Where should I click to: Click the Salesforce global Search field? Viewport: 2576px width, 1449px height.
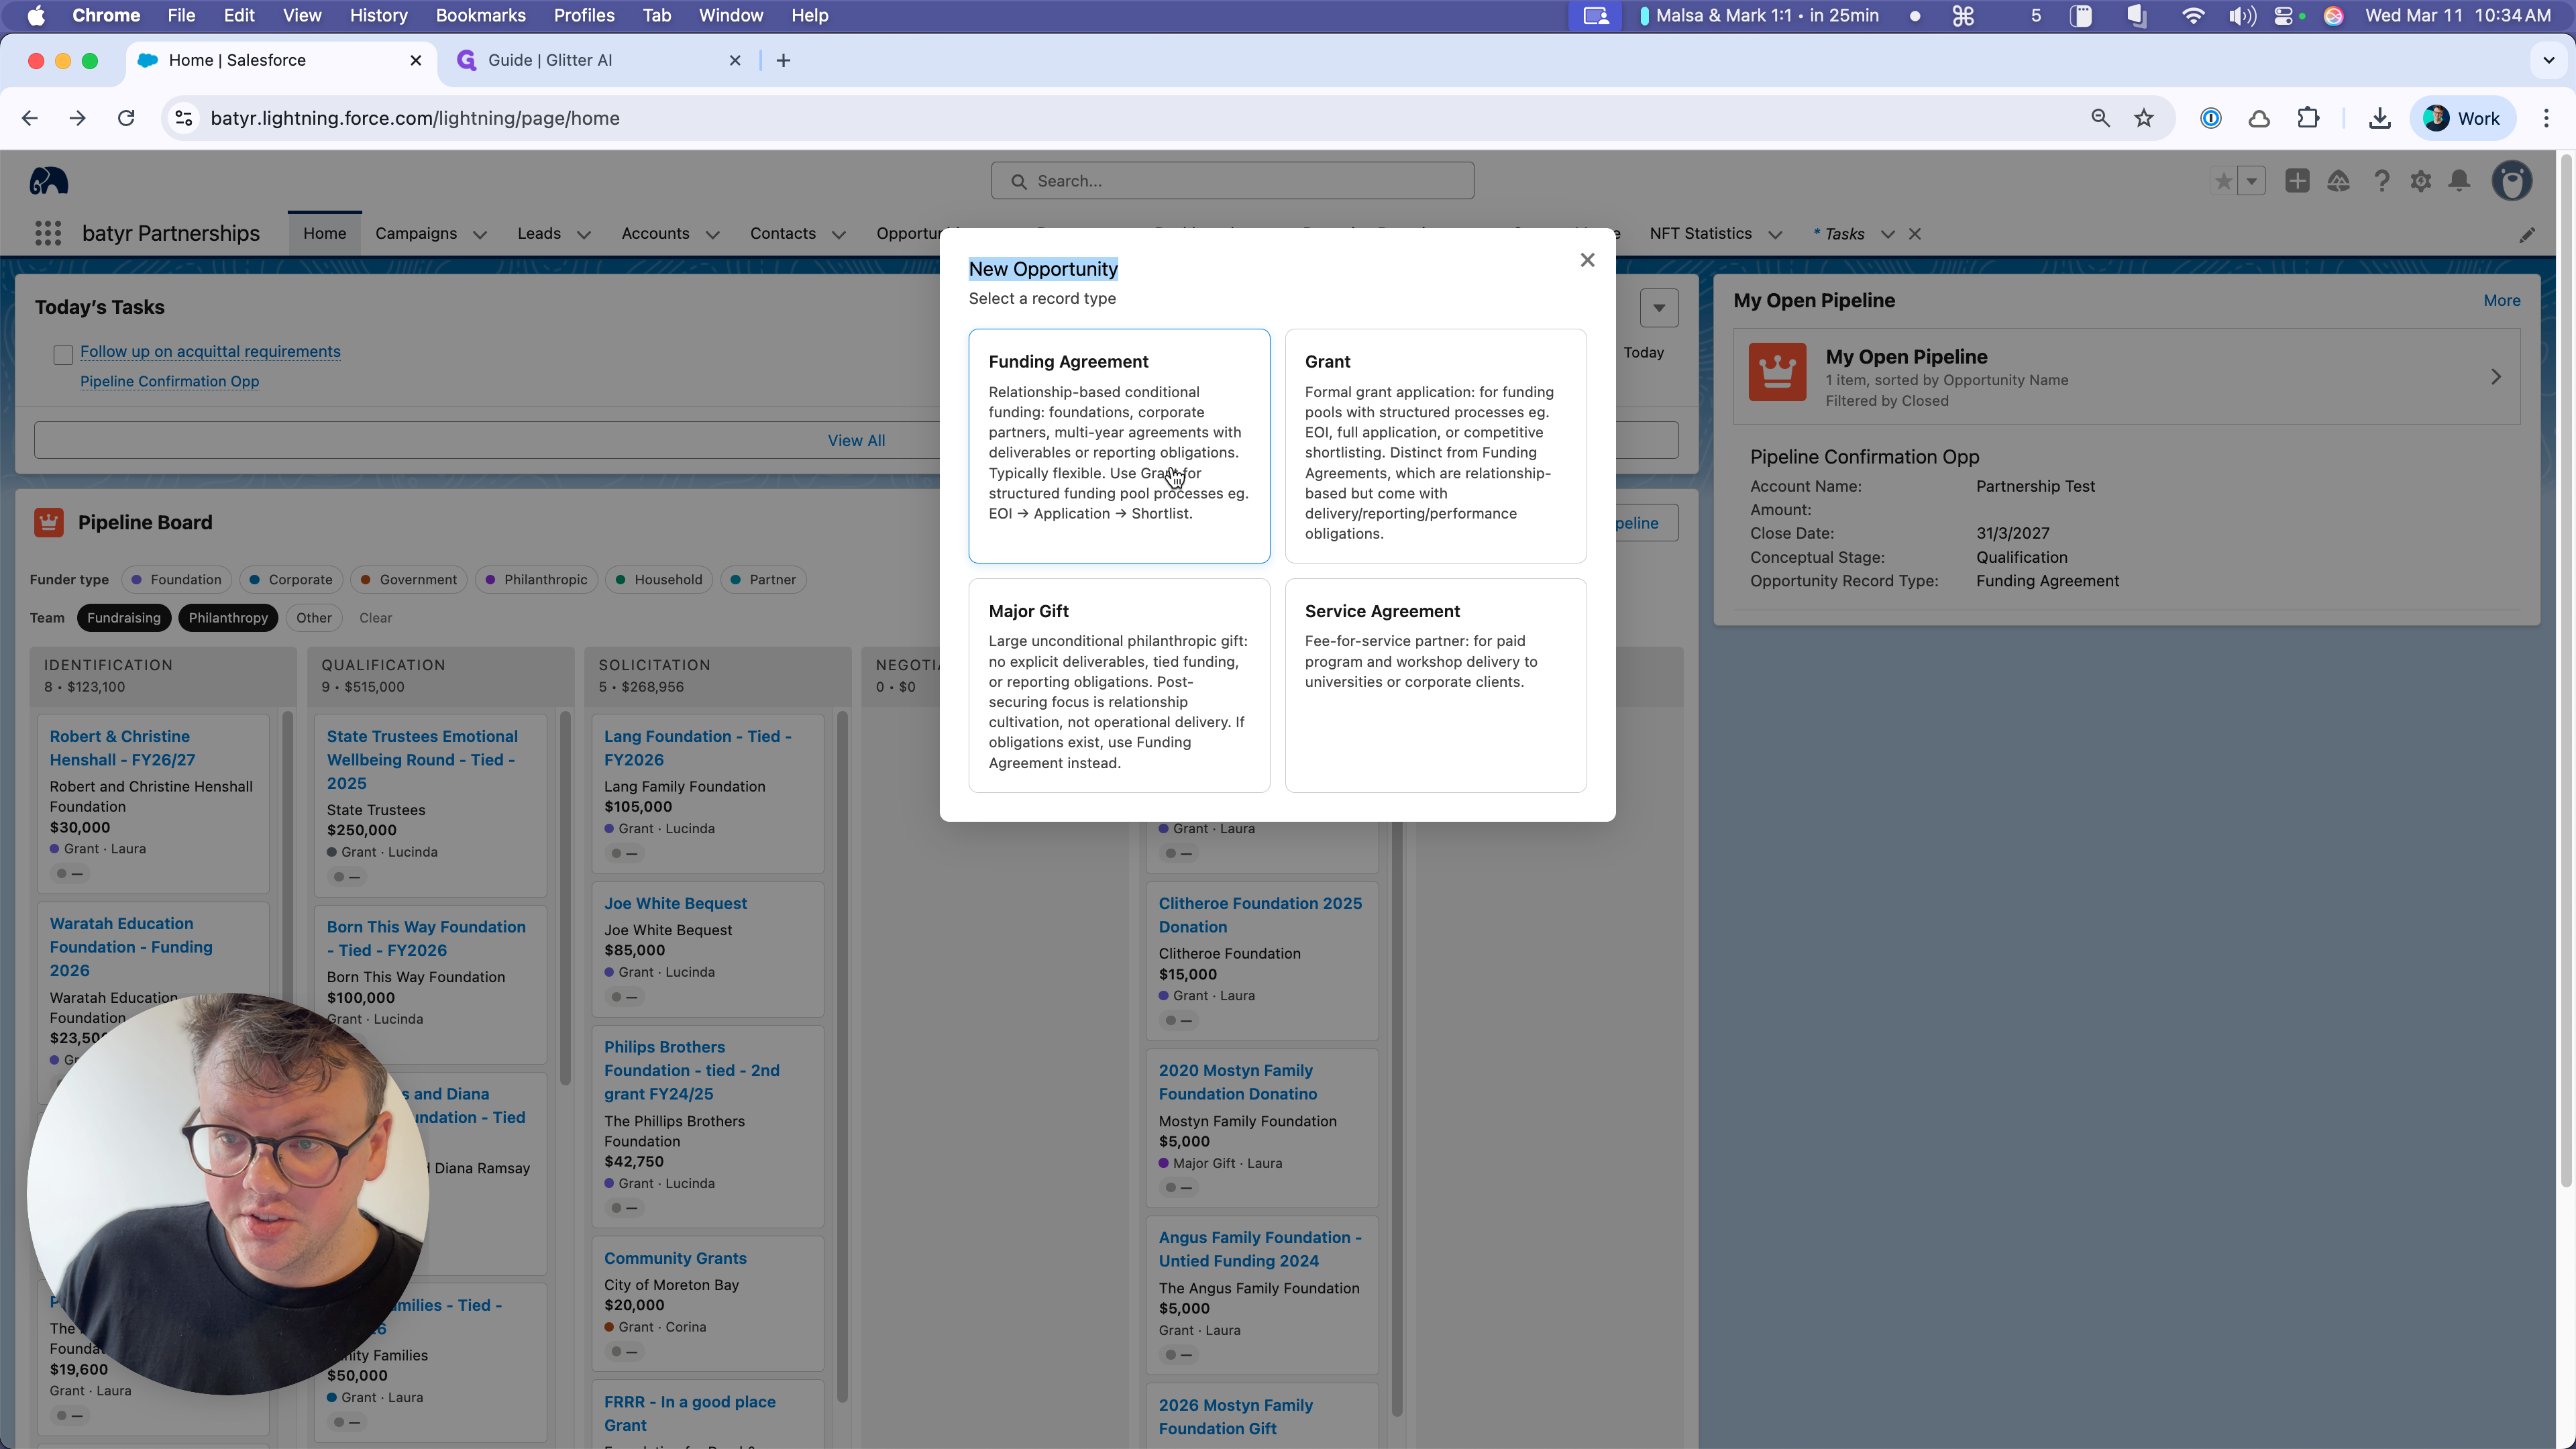(1232, 181)
